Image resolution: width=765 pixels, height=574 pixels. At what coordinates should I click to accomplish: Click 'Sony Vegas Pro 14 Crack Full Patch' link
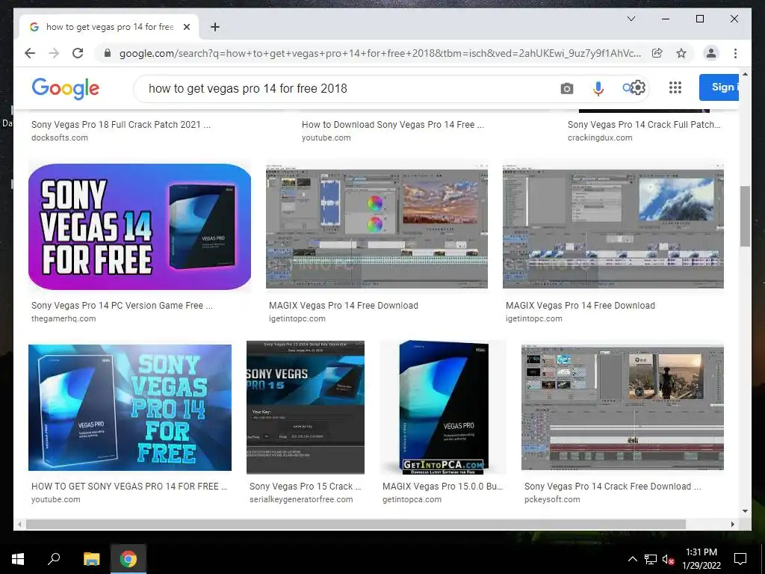[x=644, y=125]
